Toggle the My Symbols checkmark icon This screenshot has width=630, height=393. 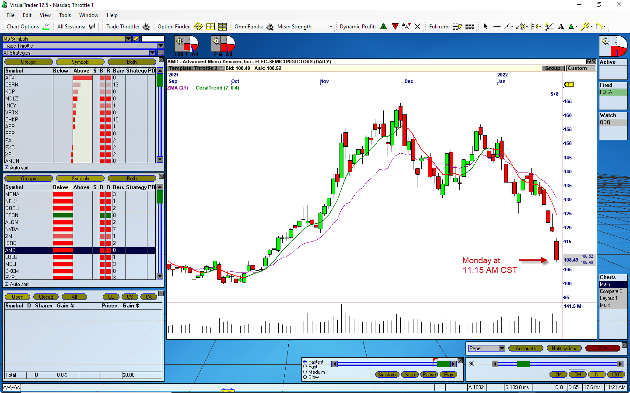click(136, 38)
